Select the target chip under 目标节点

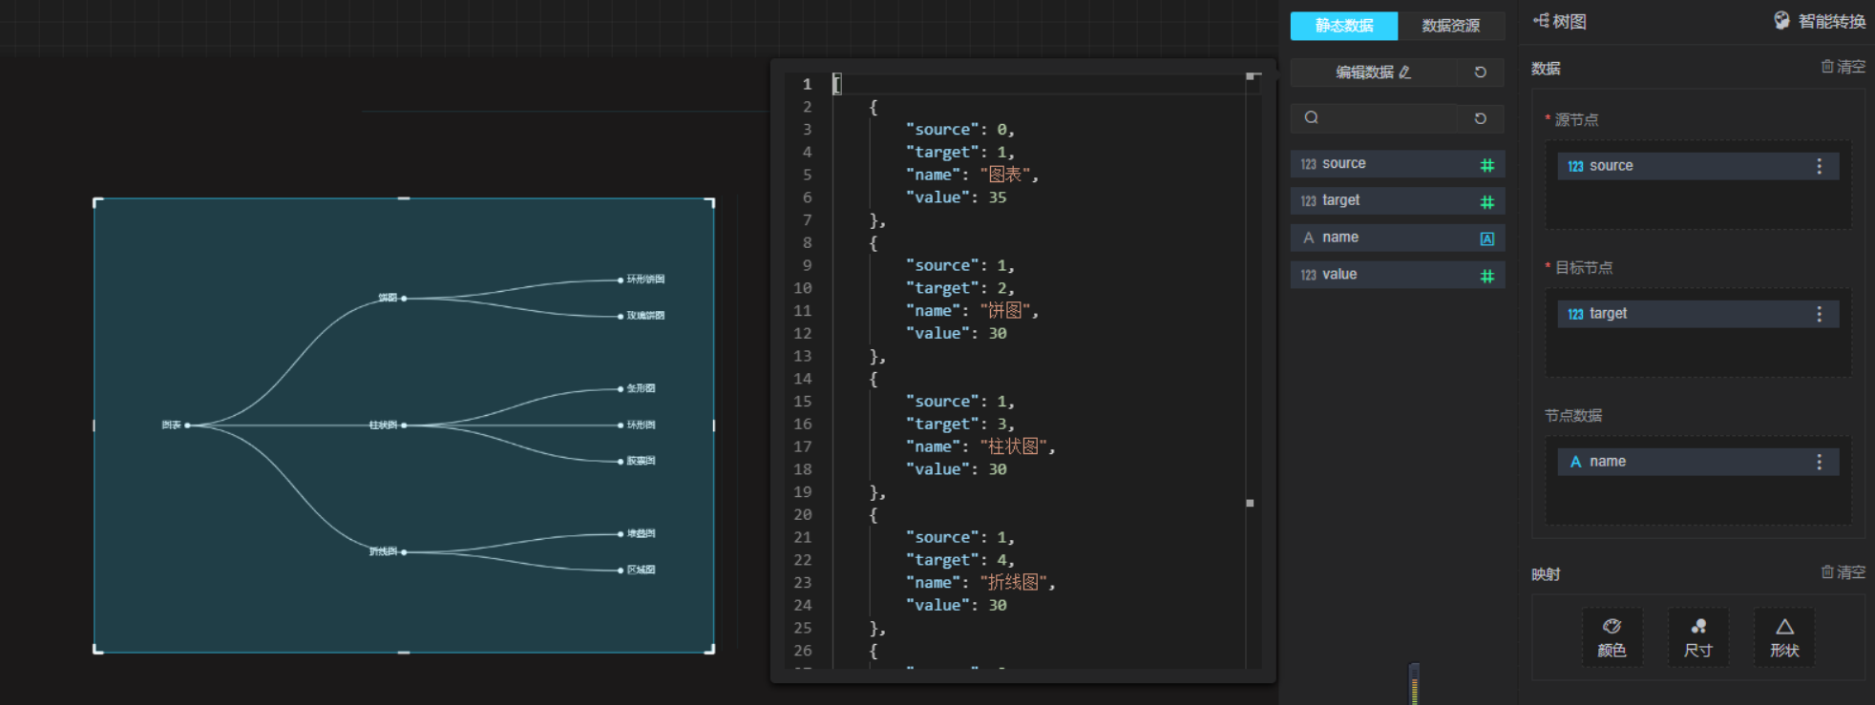[1697, 314]
